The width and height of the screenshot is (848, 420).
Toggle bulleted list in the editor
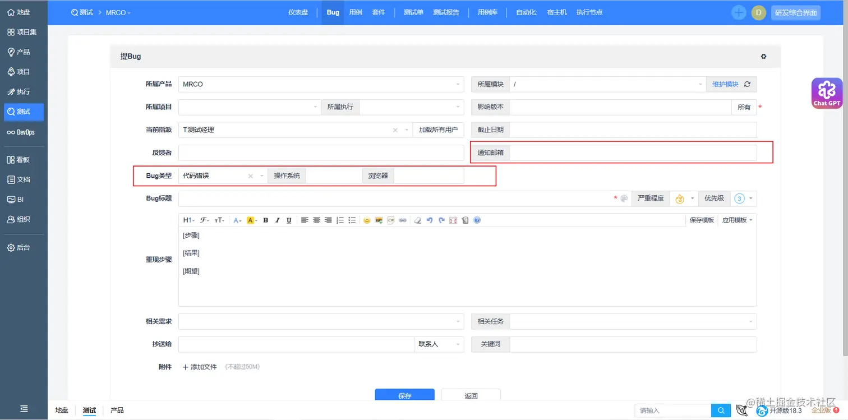(352, 220)
